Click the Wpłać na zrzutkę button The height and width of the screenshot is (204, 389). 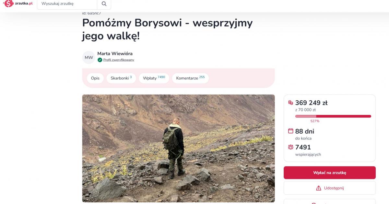coord(330,173)
